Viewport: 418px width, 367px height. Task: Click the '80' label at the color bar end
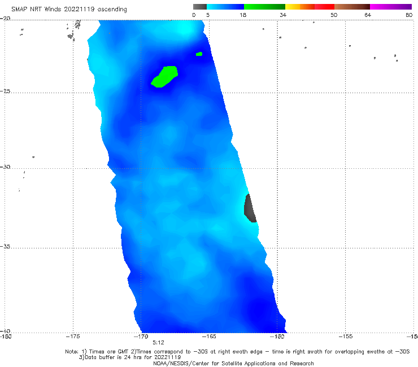[409, 15]
